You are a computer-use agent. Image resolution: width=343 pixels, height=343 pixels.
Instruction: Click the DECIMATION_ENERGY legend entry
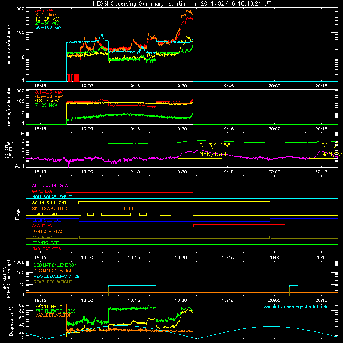tap(55, 265)
